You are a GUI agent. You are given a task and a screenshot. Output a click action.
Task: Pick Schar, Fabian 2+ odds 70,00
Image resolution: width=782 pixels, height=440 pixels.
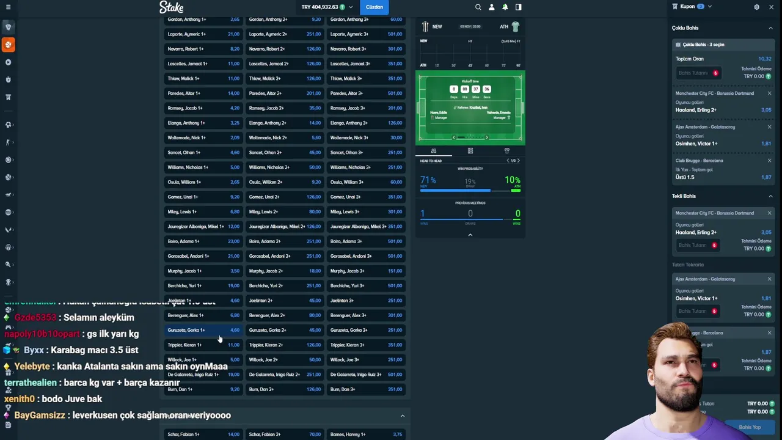pyautogui.click(x=285, y=435)
